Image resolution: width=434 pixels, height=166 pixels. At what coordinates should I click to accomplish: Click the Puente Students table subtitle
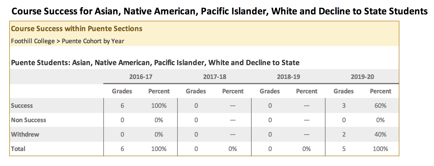click(x=155, y=62)
